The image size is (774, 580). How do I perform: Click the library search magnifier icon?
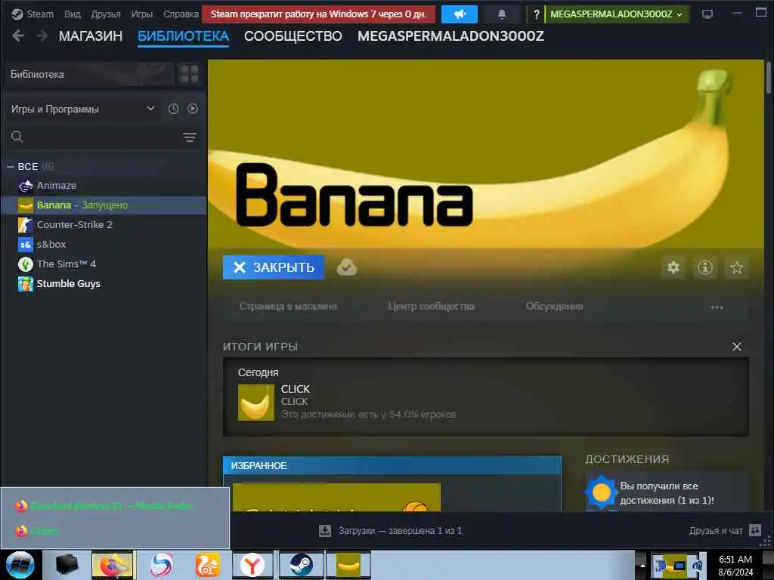tap(17, 137)
